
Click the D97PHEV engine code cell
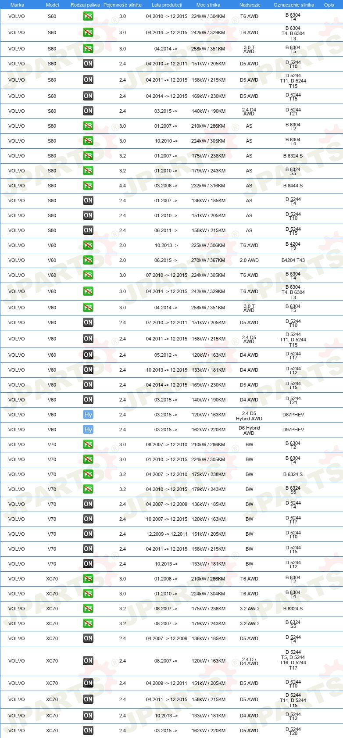(293, 430)
